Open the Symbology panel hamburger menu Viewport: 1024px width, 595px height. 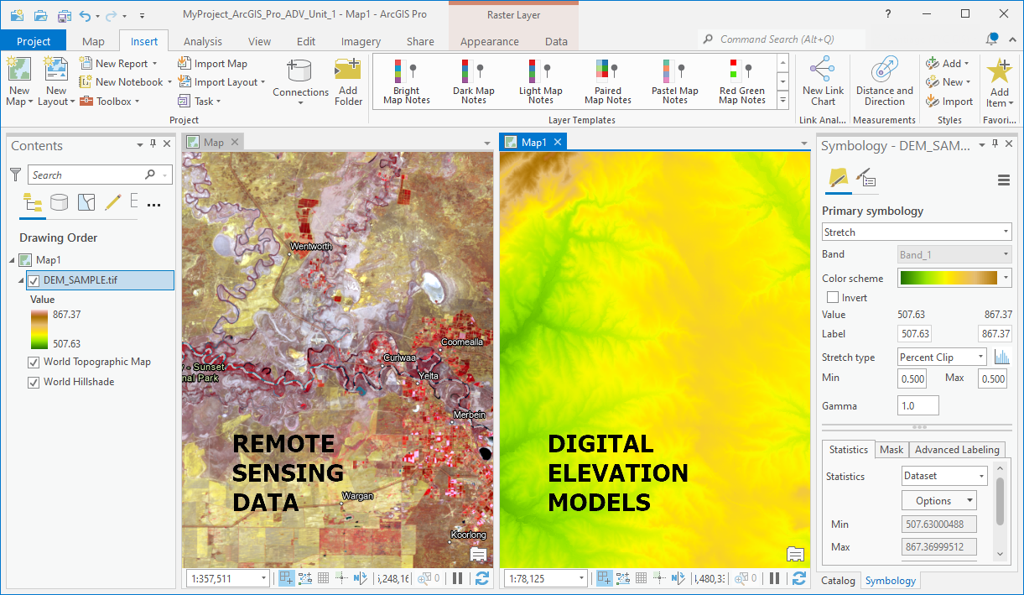point(1003,180)
